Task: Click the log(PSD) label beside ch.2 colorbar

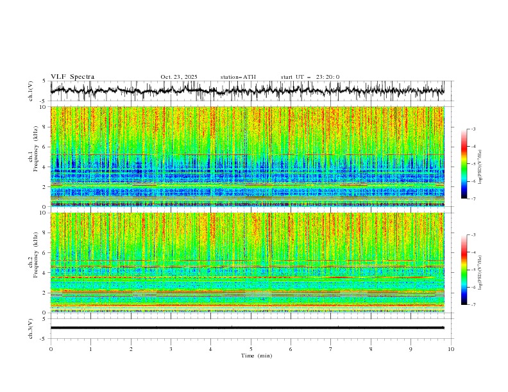Action: pyautogui.click(x=480, y=273)
